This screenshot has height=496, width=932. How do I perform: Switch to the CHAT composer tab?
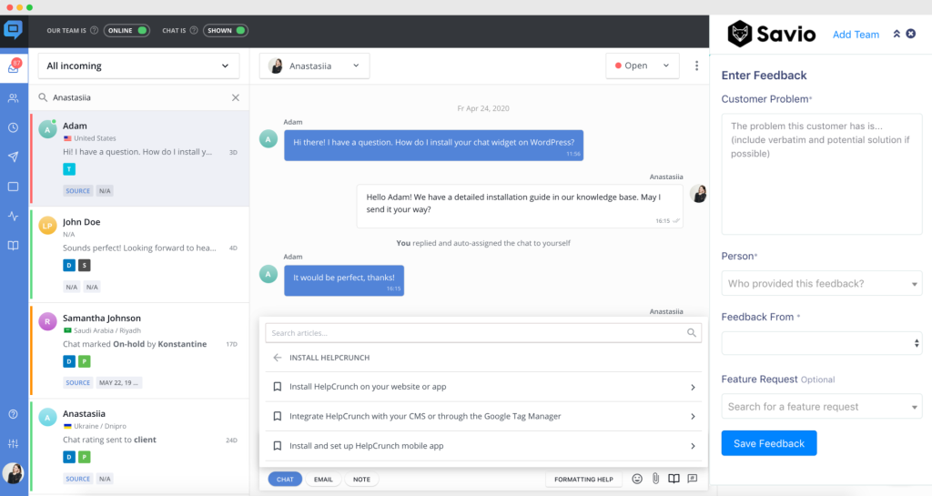[x=285, y=480]
